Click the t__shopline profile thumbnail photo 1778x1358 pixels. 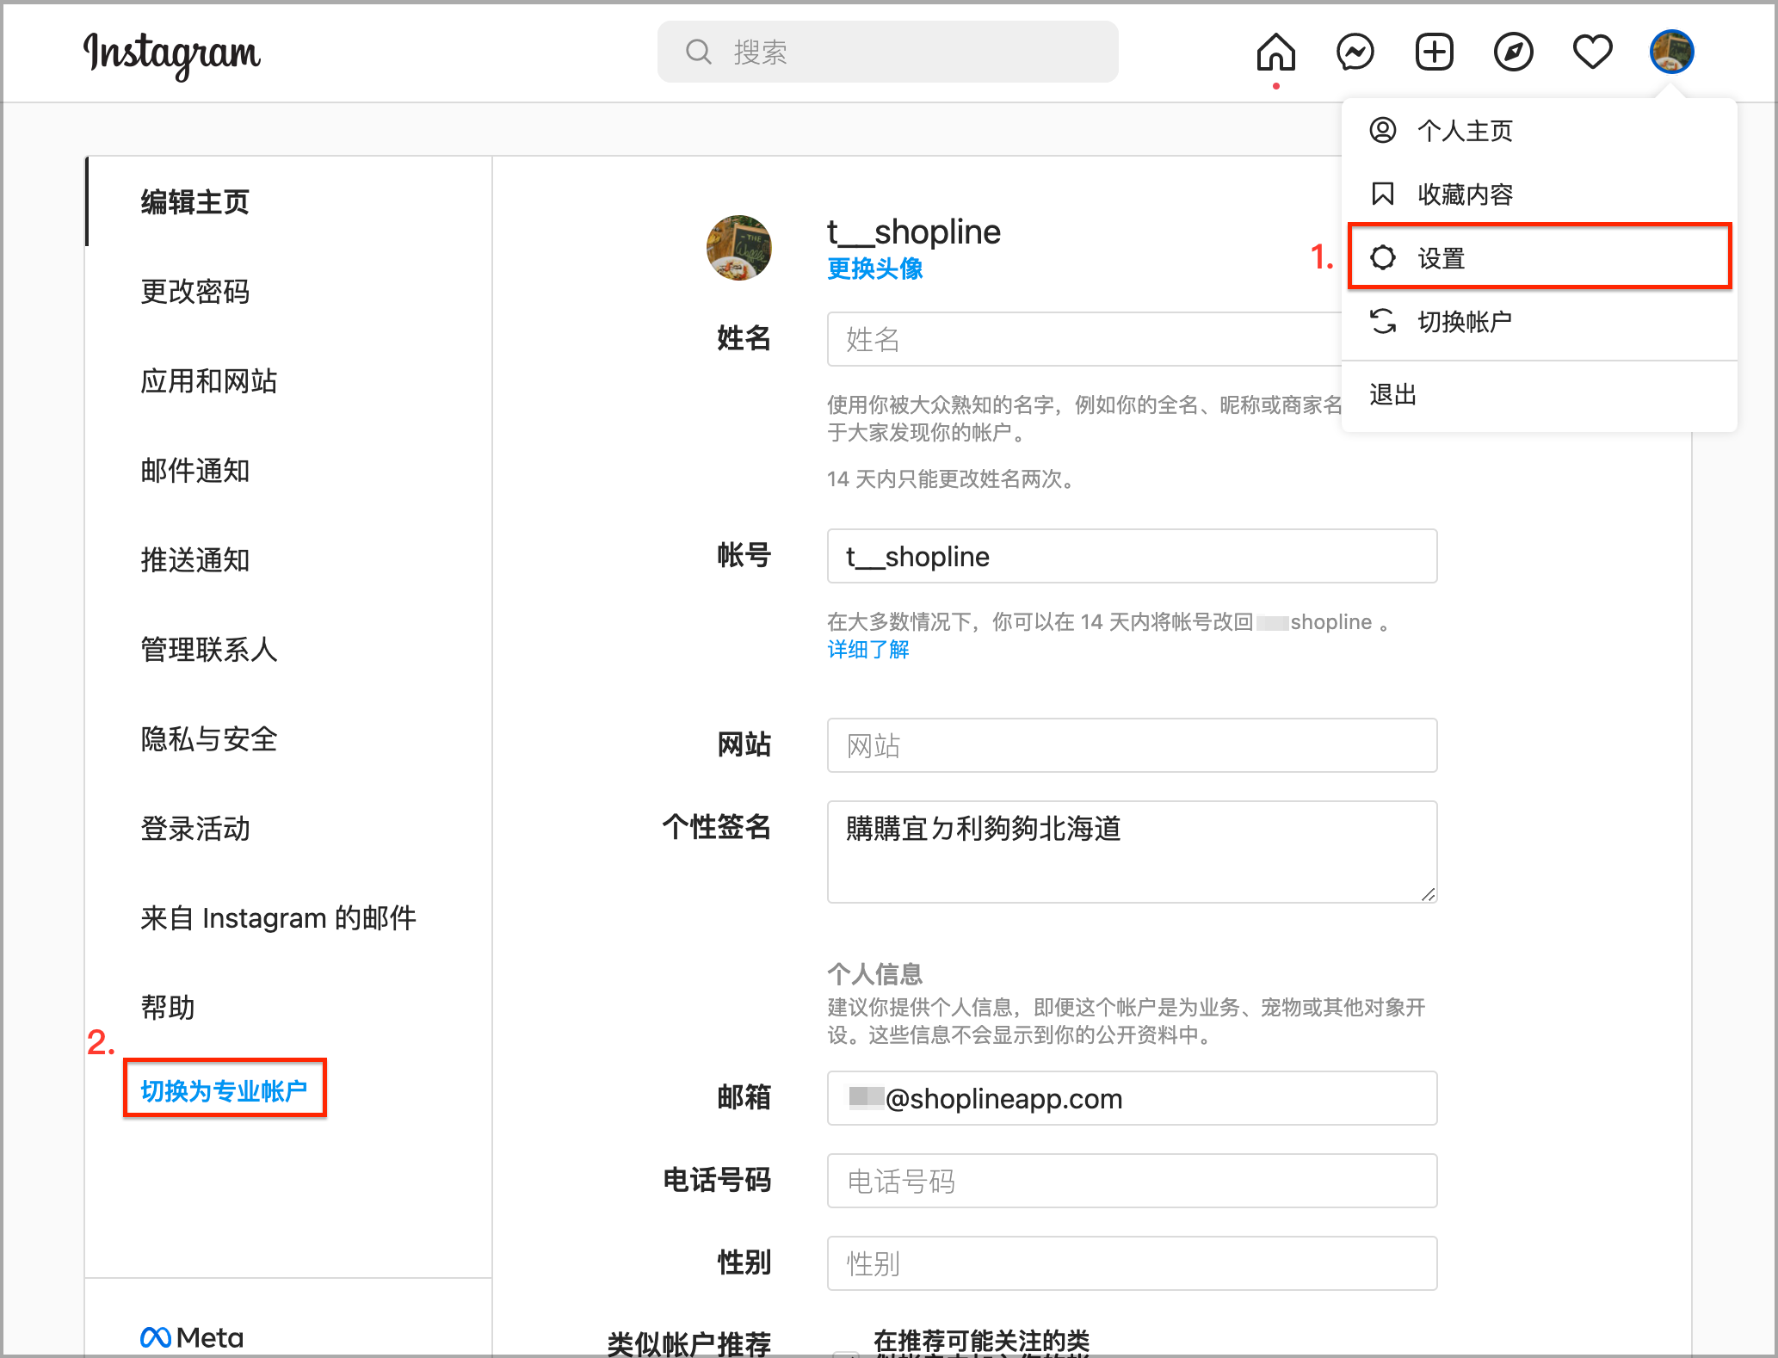pos(738,248)
